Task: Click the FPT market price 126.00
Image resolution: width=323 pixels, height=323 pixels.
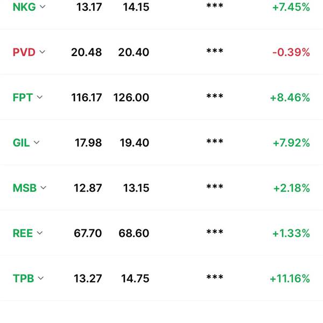Action: tap(131, 97)
